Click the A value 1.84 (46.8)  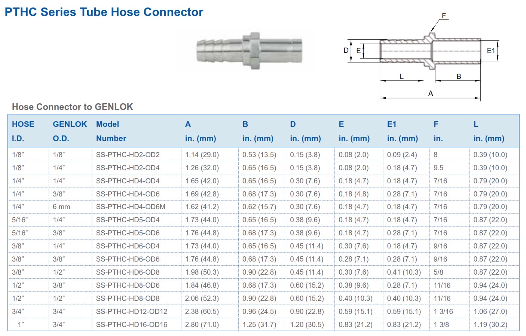click(x=202, y=285)
